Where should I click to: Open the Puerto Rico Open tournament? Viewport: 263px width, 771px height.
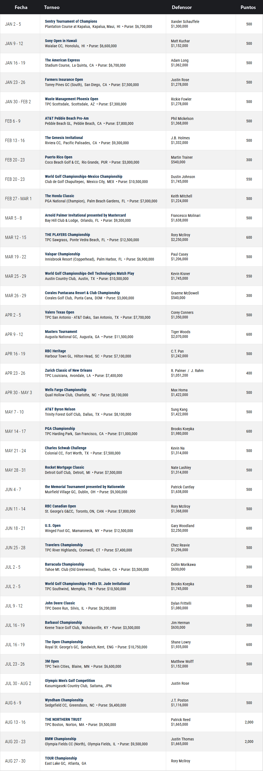[59, 157]
